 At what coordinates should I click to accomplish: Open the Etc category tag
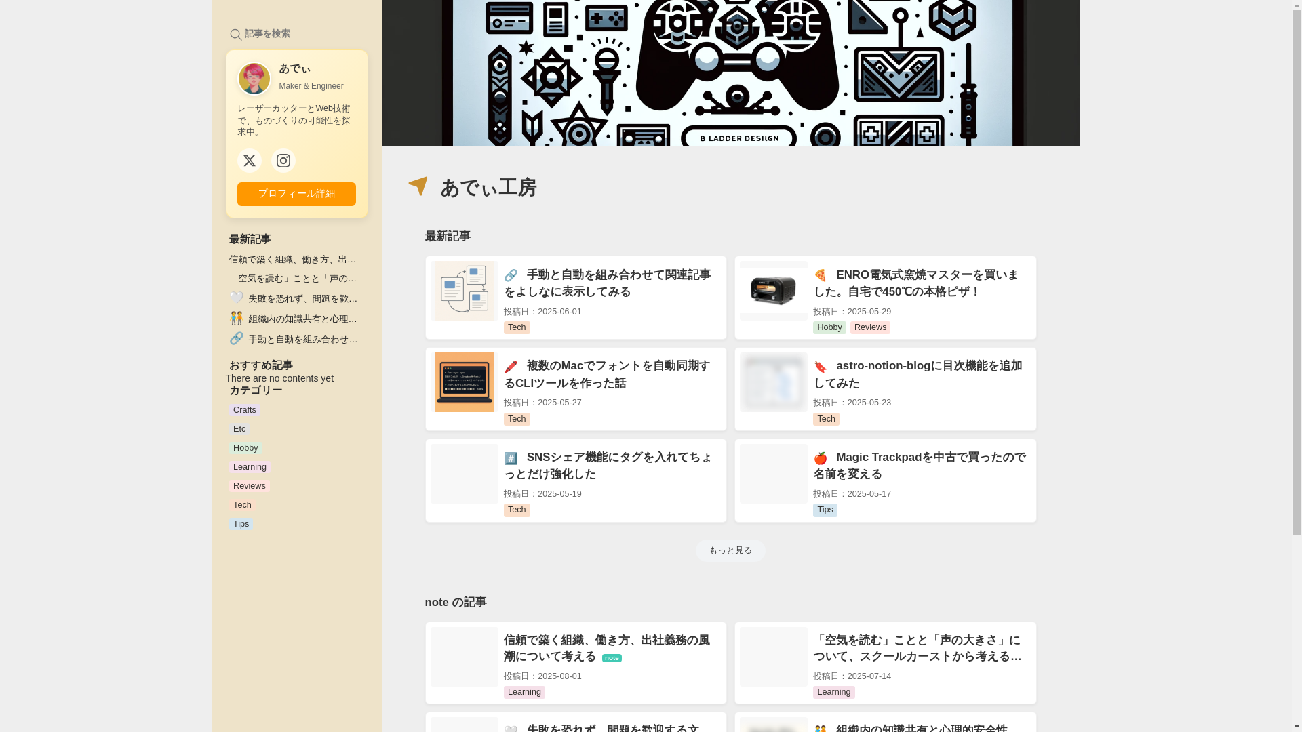click(239, 429)
